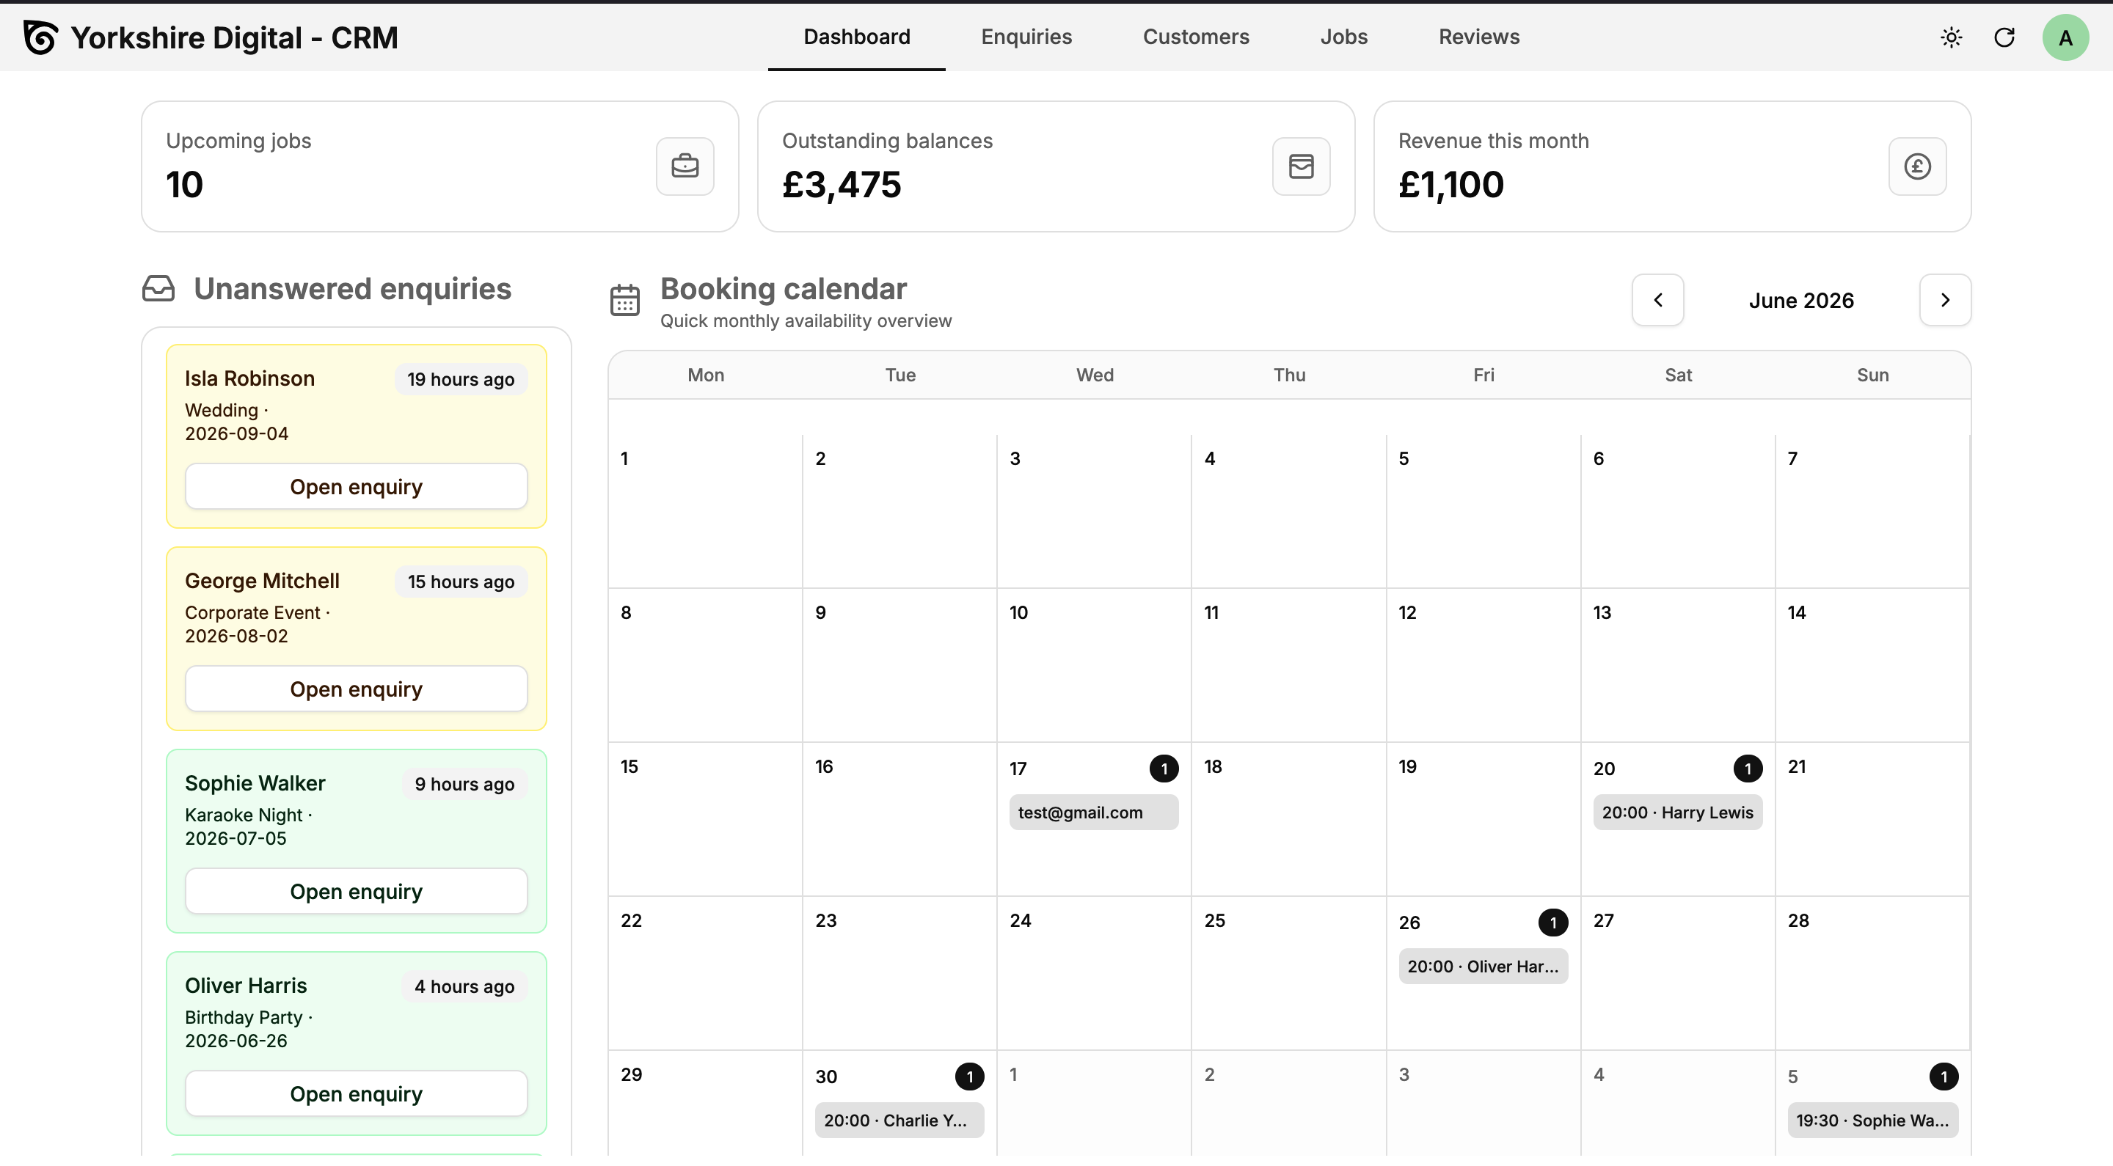Screen dimensions: 2113x1166
Task: Click the briefcase icon on Upcoming jobs
Action: point(685,166)
